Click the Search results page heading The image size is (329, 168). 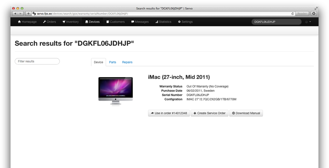click(x=74, y=43)
